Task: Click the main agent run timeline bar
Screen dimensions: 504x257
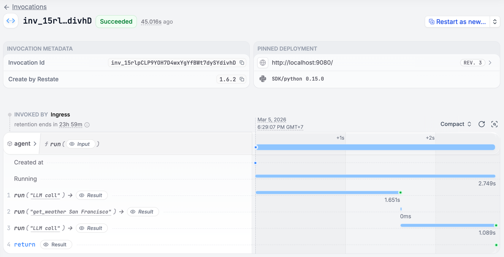Action: point(375,147)
